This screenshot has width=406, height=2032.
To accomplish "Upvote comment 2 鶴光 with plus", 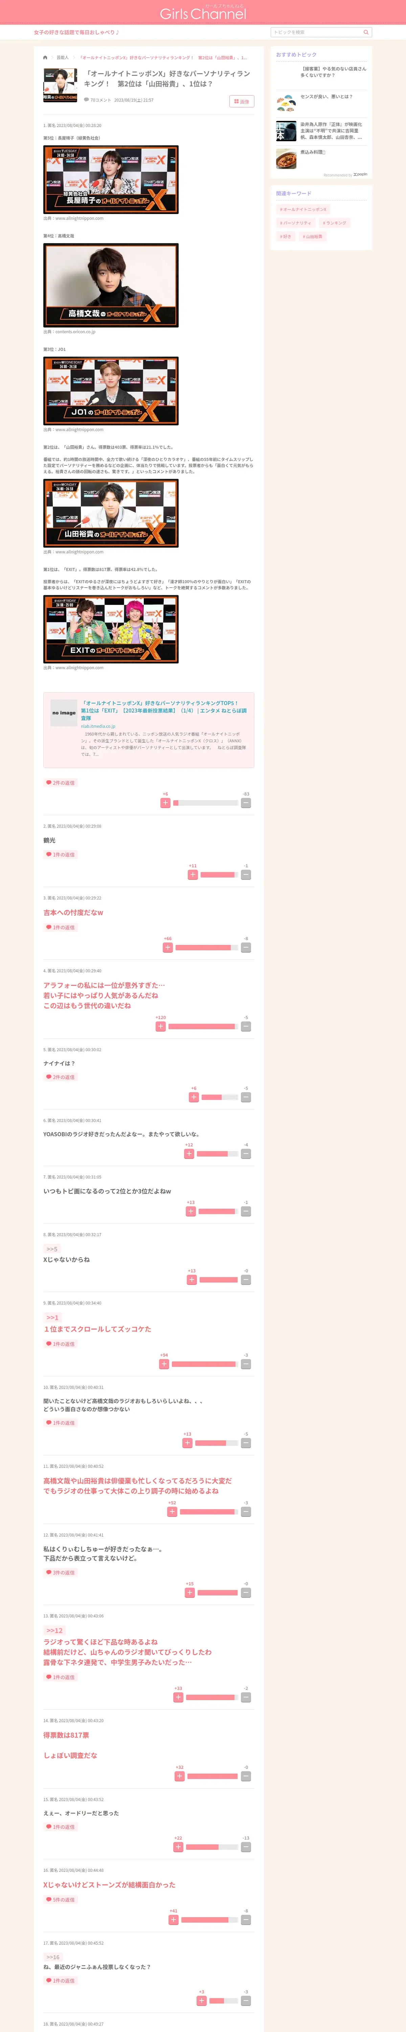I will [193, 874].
